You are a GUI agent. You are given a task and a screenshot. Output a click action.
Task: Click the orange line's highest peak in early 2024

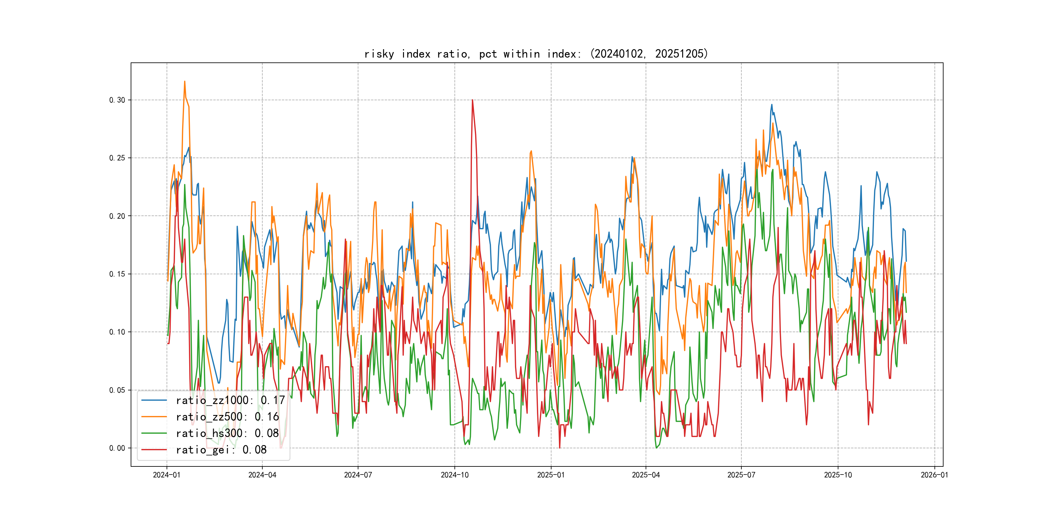[x=184, y=82]
